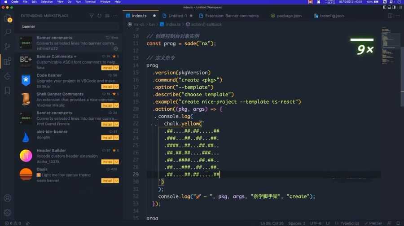The image size is (404, 226).
Task: Open the Terminal menu
Action: pyautogui.click(x=90, y=2)
